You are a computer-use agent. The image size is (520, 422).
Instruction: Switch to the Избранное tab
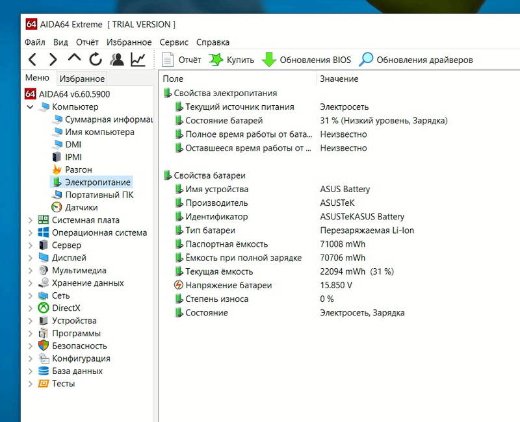[82, 79]
